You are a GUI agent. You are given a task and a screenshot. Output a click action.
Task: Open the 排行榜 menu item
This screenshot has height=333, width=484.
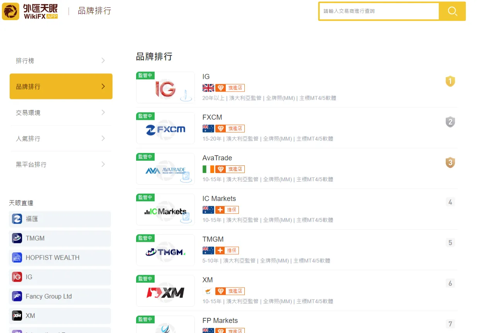[x=61, y=61]
